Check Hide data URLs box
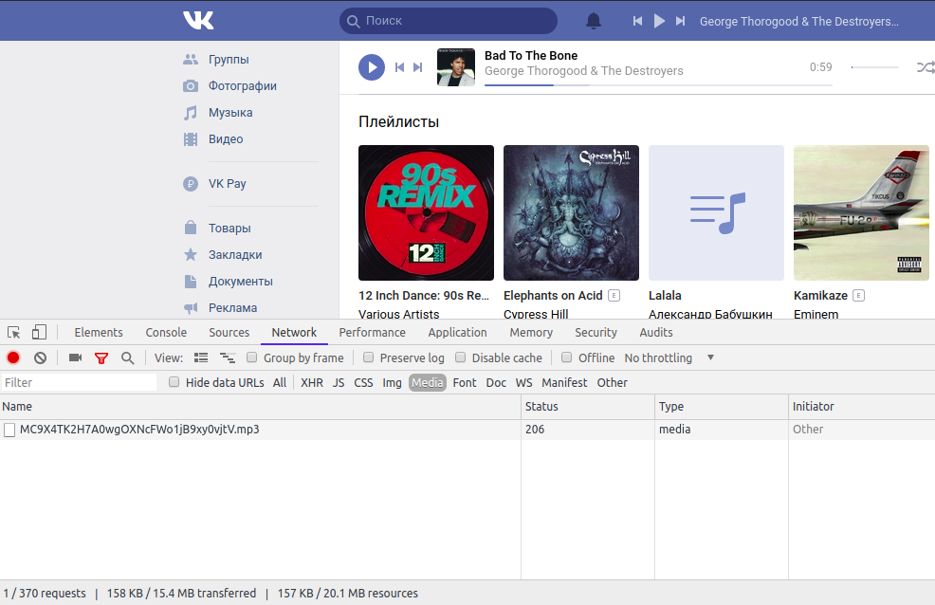Image resolution: width=935 pixels, height=605 pixels. (x=174, y=382)
